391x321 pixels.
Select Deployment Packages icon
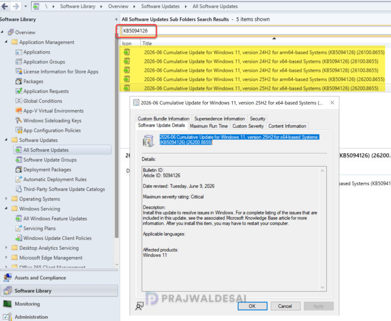[19, 170]
